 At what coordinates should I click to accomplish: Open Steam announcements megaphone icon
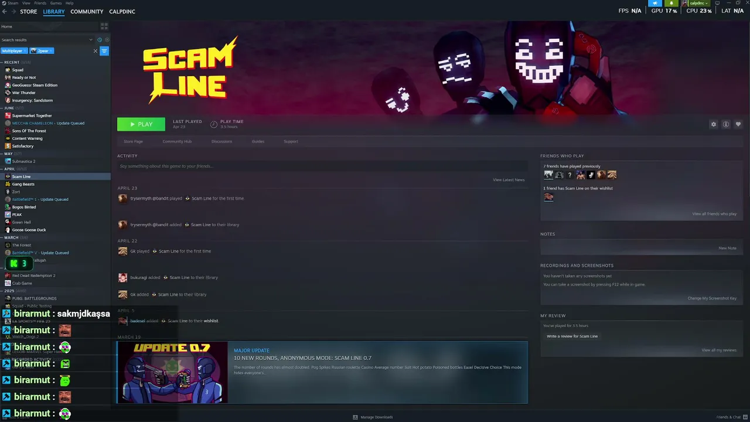655,4
